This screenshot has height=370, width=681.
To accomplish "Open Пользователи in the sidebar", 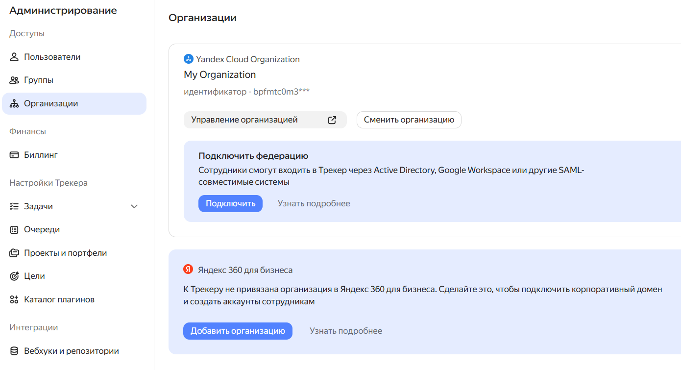I will click(74, 57).
